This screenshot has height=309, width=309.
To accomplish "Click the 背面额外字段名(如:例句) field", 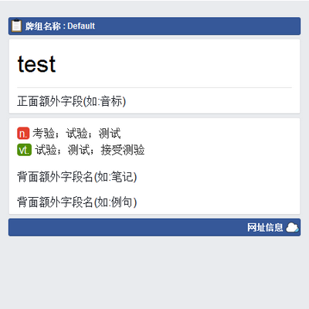I will pos(77,202).
